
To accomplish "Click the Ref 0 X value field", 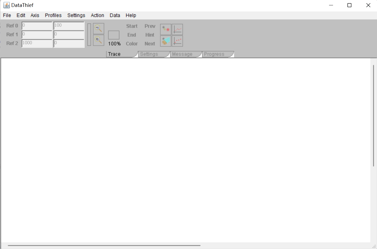I will pos(37,26).
